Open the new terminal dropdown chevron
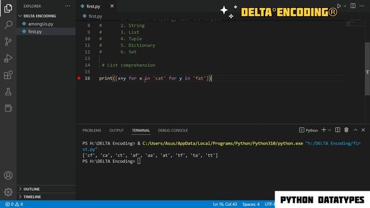 330,130
